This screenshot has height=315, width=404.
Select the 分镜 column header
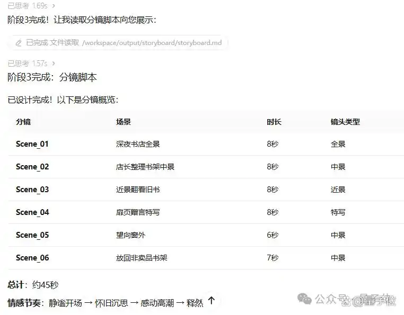23,122
